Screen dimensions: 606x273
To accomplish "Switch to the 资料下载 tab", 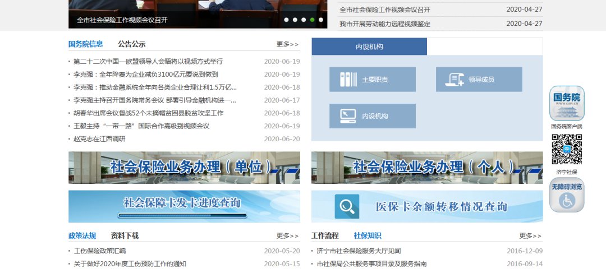I will pyautogui.click(x=125, y=236).
